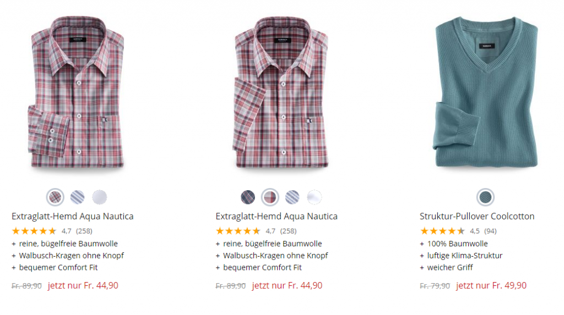Select red plaid swatch under long-sleeve shirt
Image resolution: width=564 pixels, height=315 pixels.
(x=55, y=196)
